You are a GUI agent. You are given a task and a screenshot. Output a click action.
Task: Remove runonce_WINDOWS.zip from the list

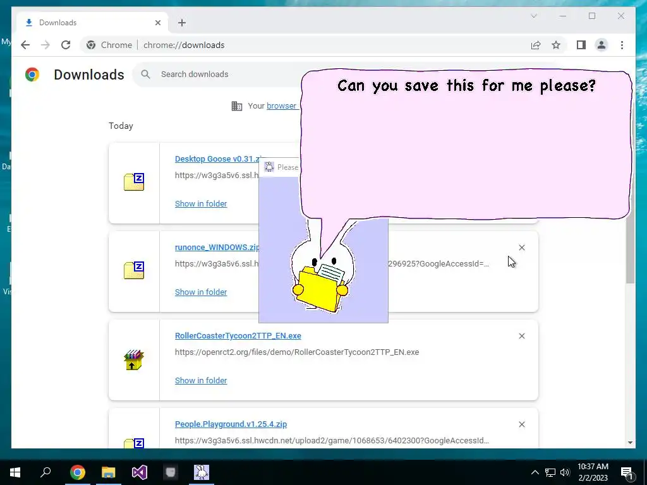coord(522,248)
